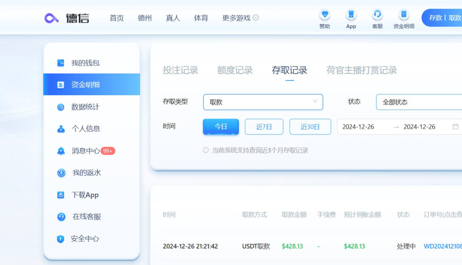This screenshot has width=462, height=265.
Task: Select the 存取记录 tab
Action: [x=289, y=70]
